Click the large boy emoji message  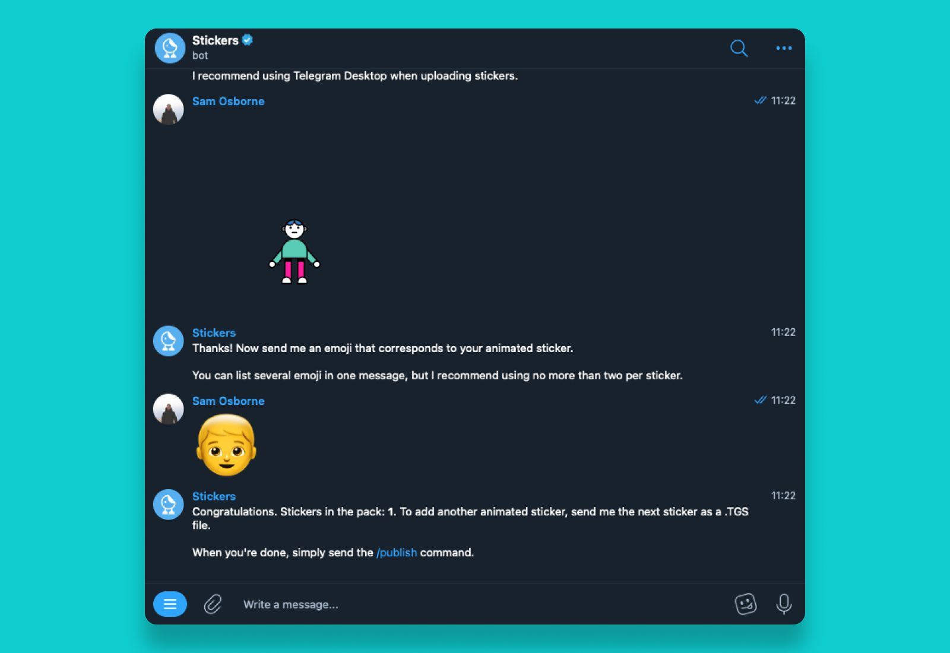pyautogui.click(x=226, y=445)
